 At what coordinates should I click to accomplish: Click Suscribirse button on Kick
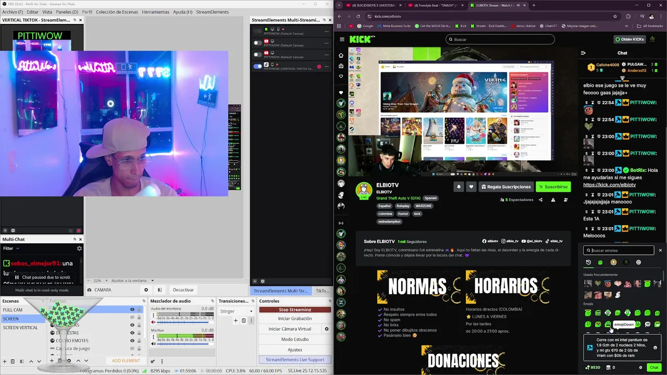coord(553,186)
